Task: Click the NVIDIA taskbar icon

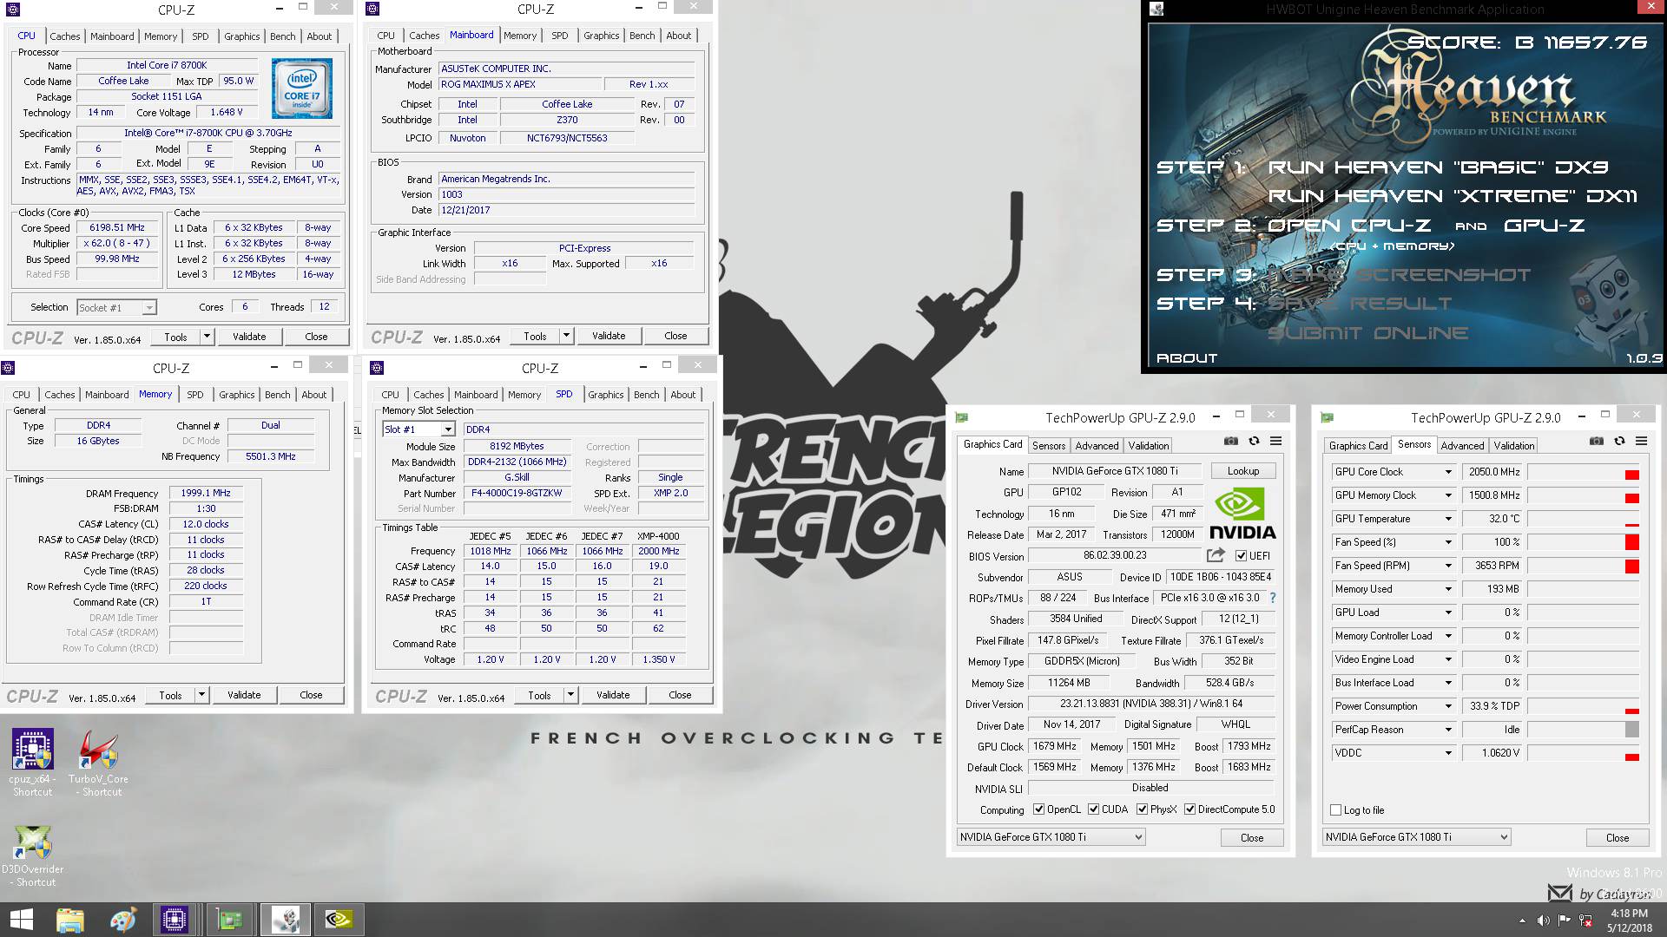Action: 339,920
